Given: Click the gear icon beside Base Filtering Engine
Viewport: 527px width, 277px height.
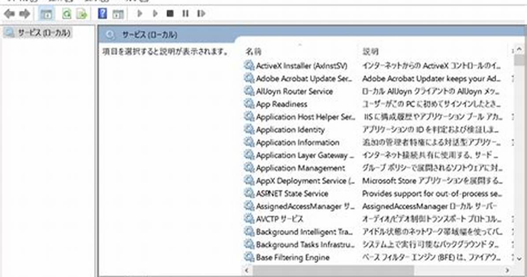Looking at the screenshot, I should coord(249,257).
